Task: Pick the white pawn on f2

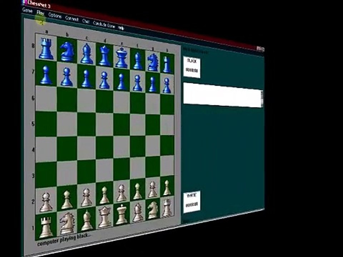Action: coord(137,191)
